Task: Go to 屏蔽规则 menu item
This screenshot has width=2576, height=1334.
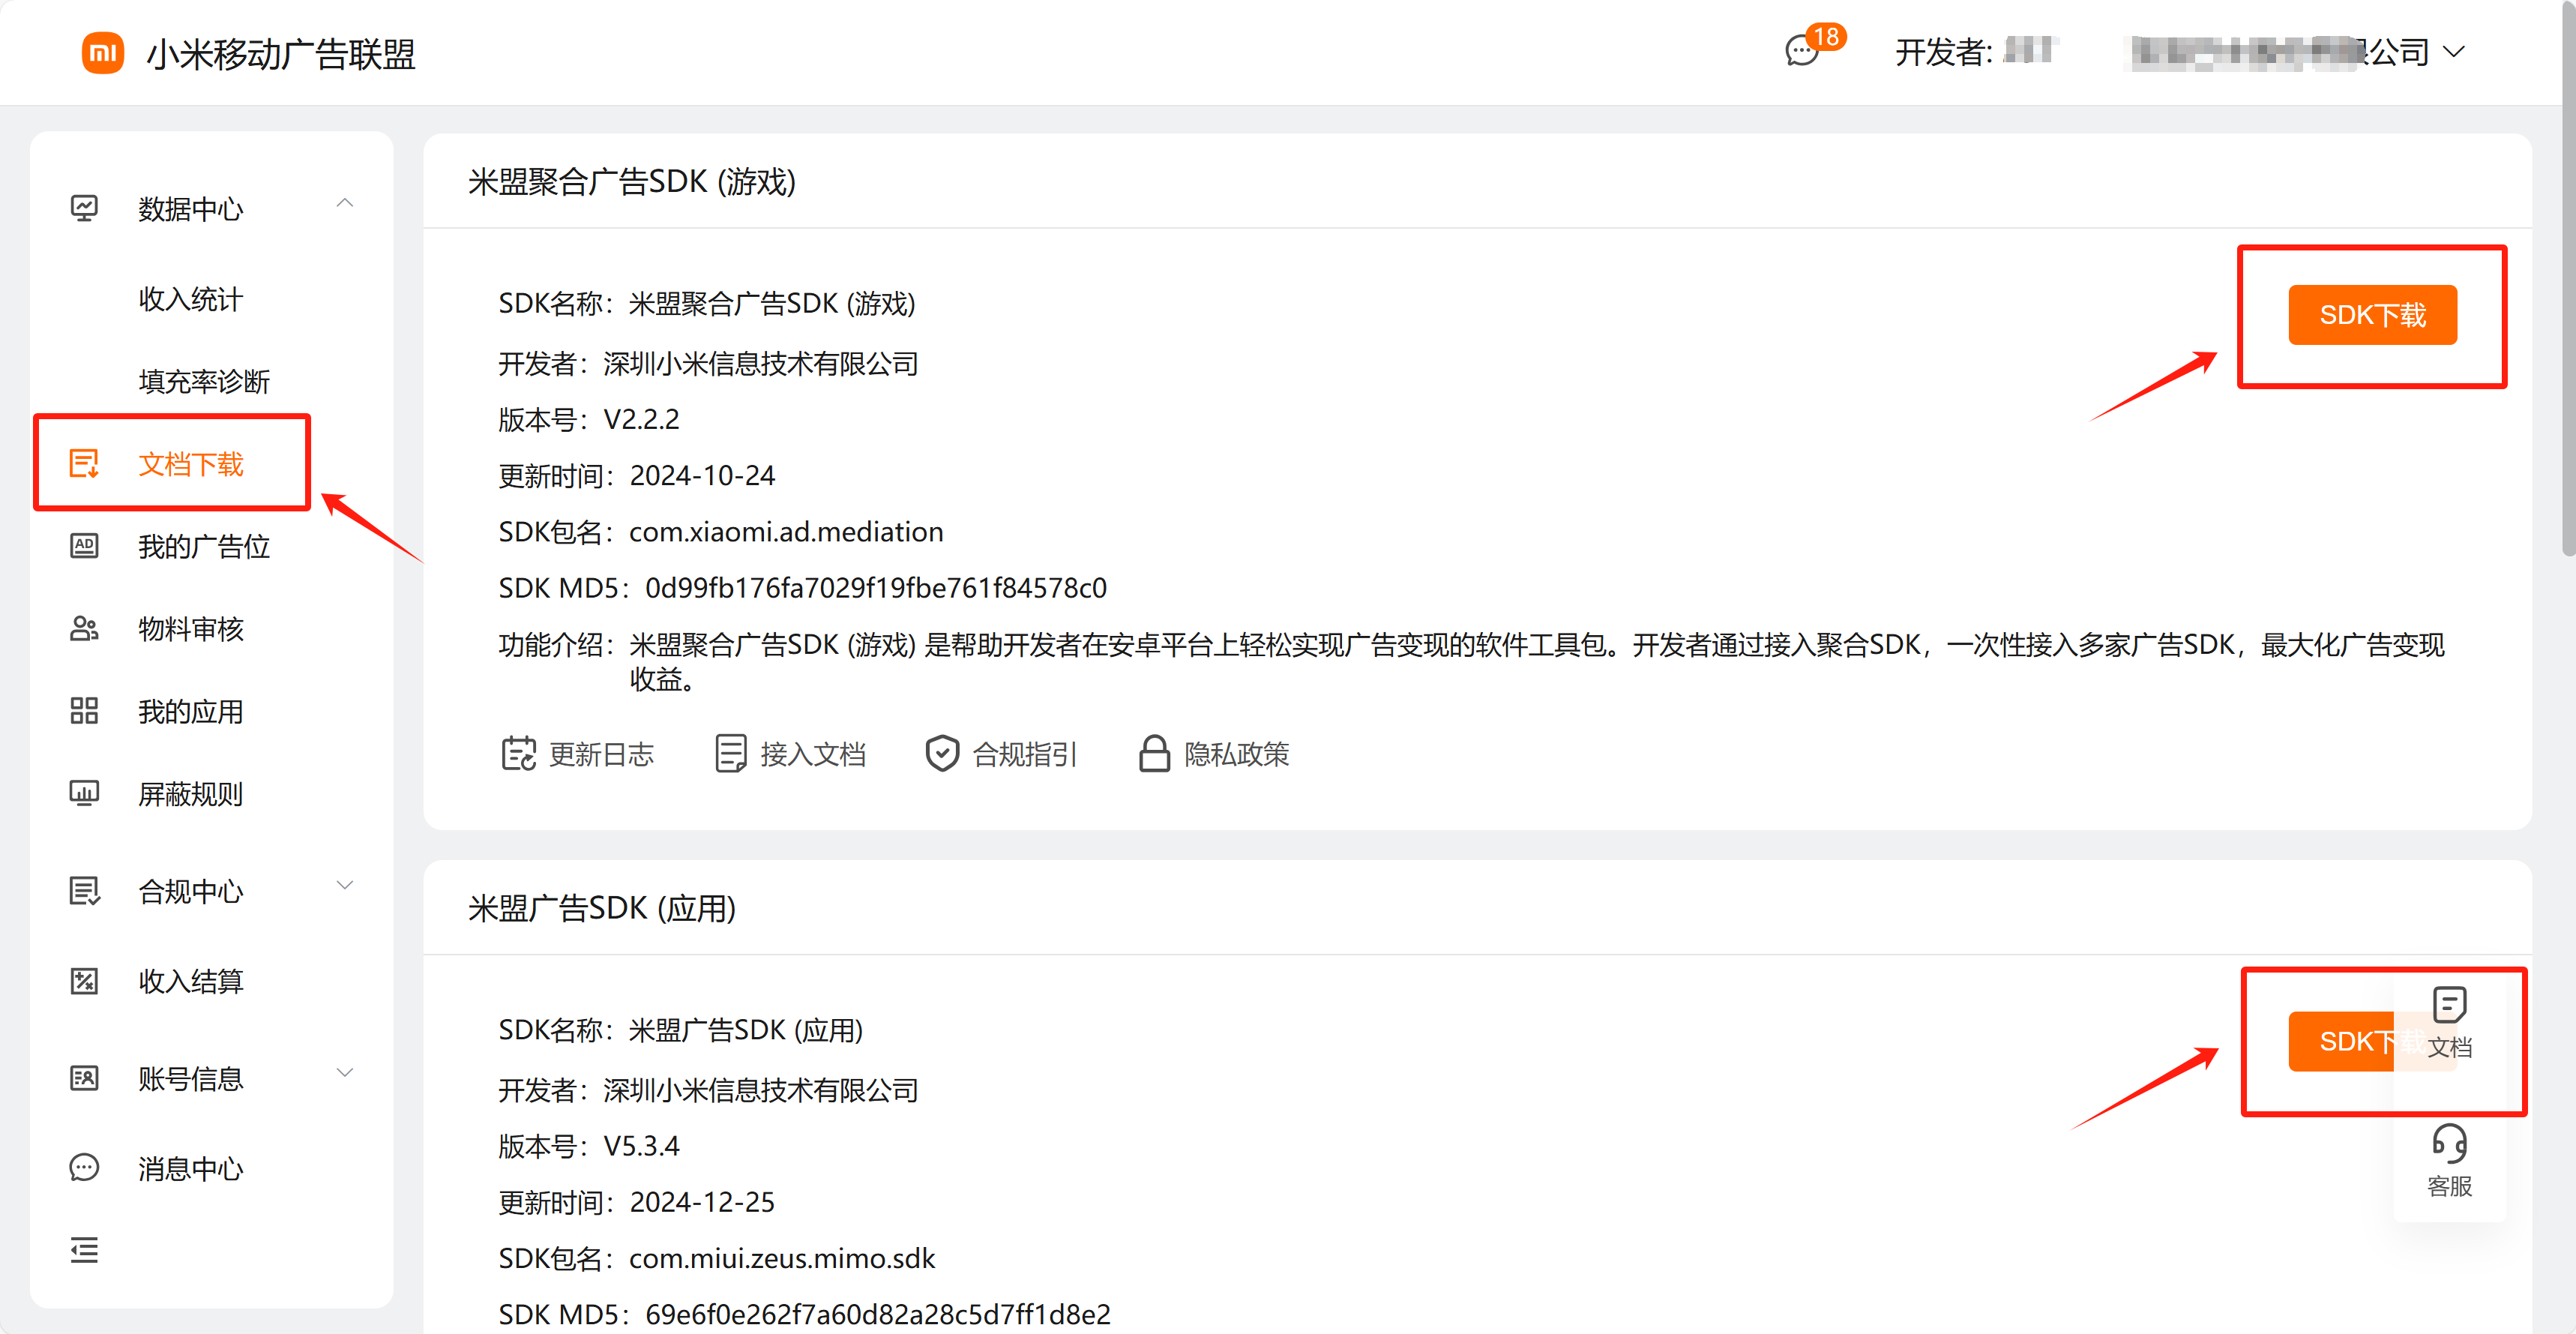Action: 191,794
